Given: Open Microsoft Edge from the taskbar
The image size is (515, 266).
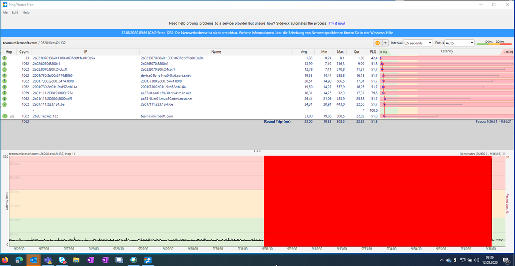Looking at the screenshot, I should coord(19,260).
